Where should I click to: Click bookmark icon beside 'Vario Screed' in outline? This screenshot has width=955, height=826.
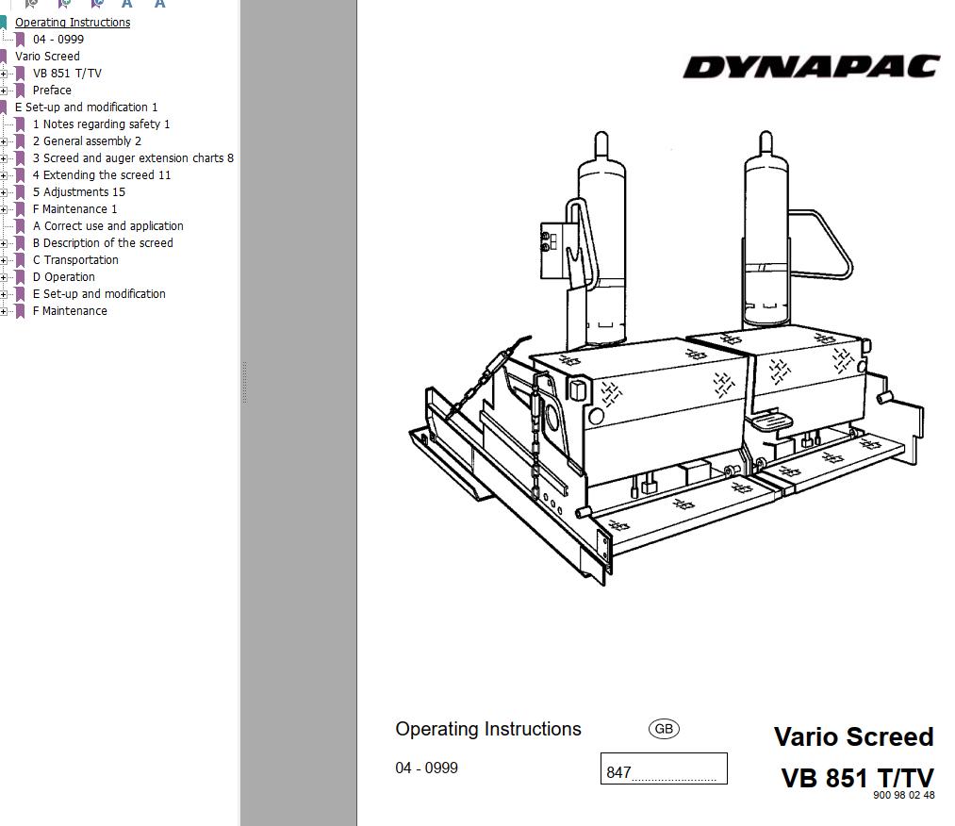tap(3, 57)
